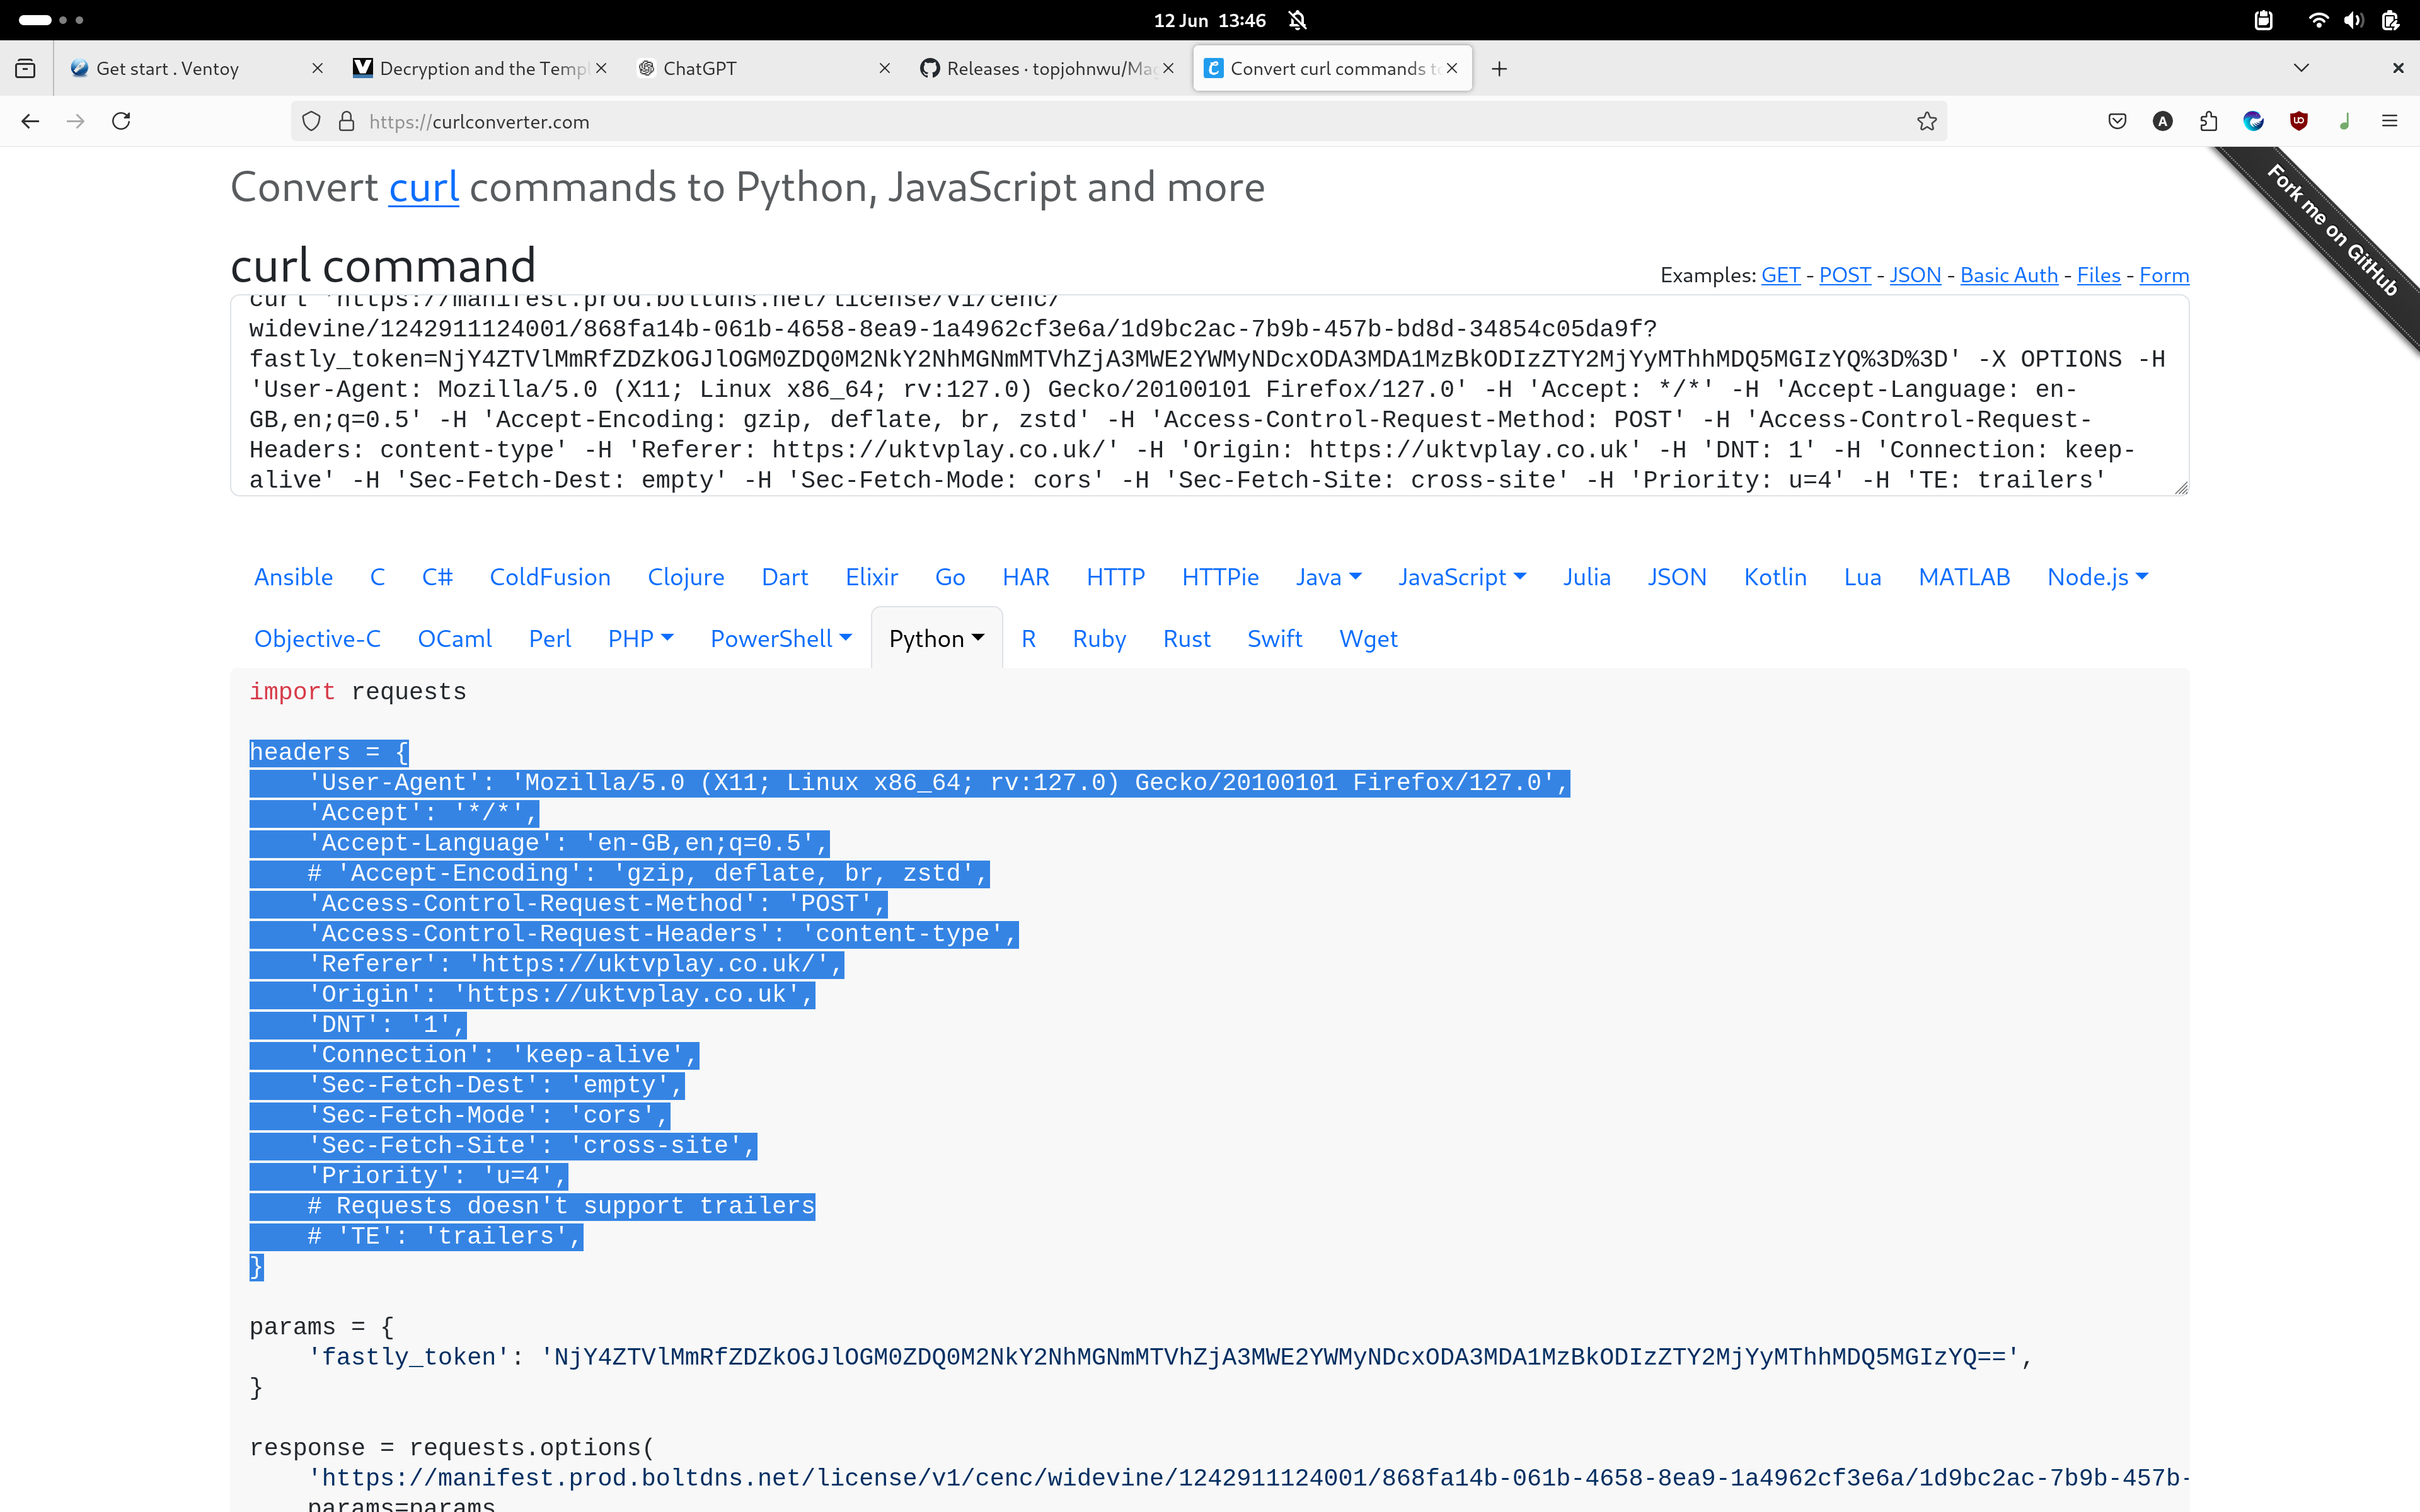2420x1512 pixels.
Task: Expand the Python language dropdown
Action: coord(937,639)
